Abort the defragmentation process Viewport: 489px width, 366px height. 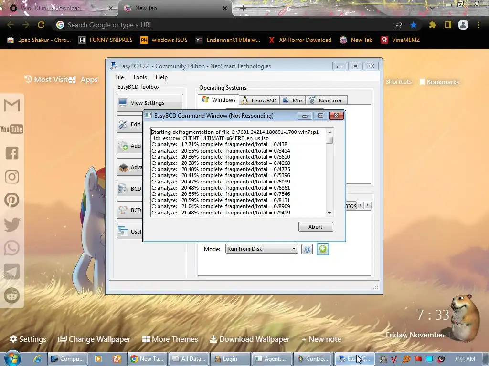[x=316, y=226]
